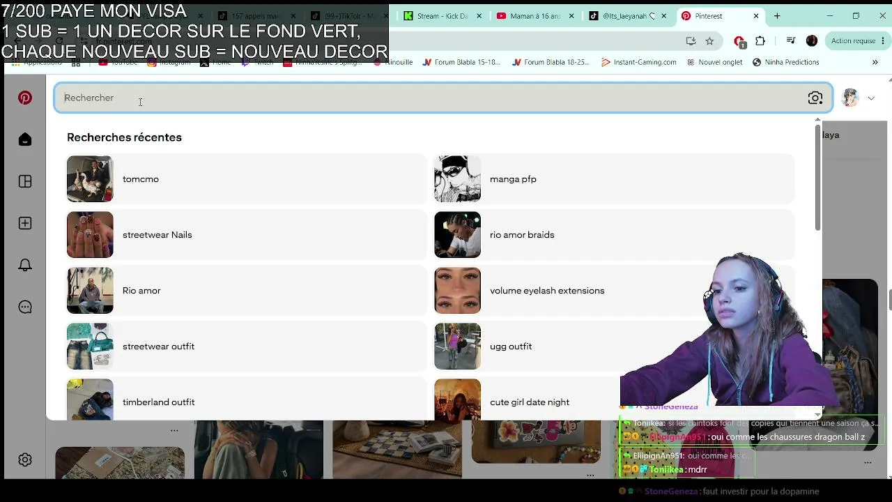This screenshot has height=502, width=892.
Task: Close the Pinterest tab
Action: point(756,16)
